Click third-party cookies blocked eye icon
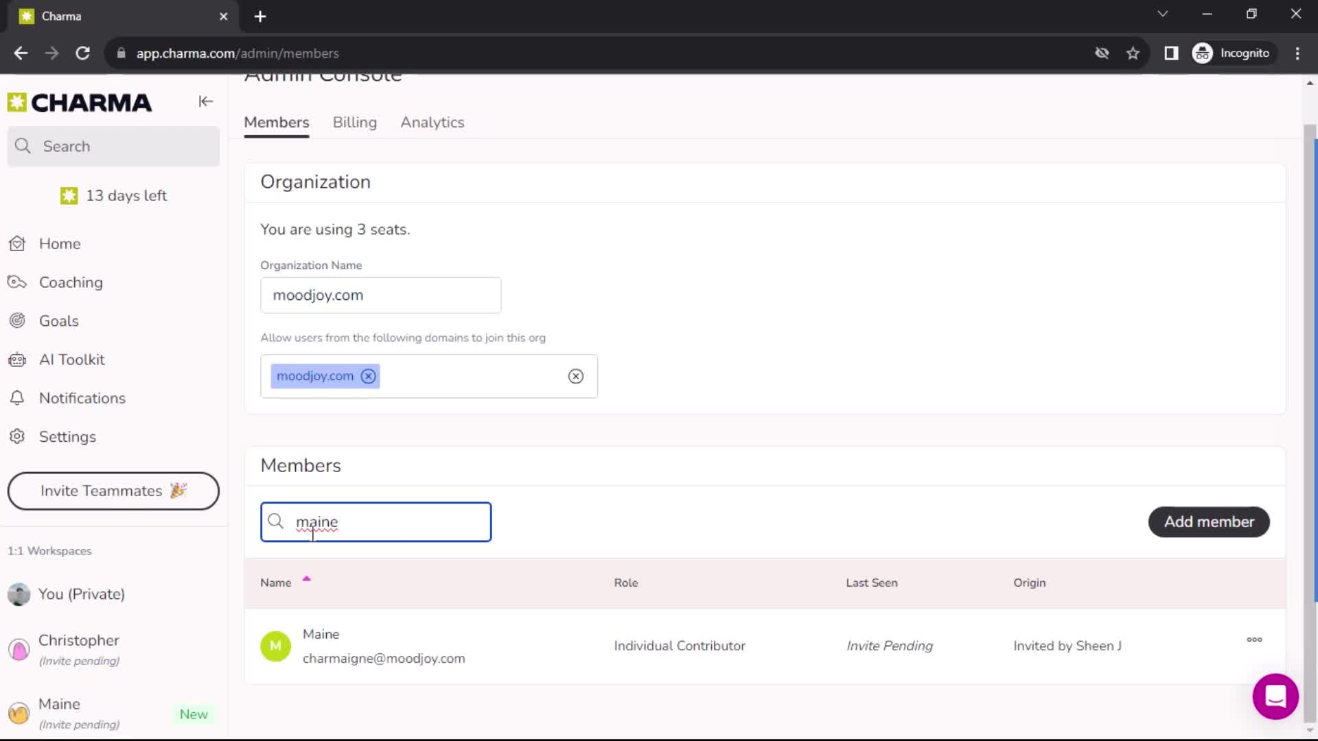This screenshot has width=1318, height=741. (1102, 53)
